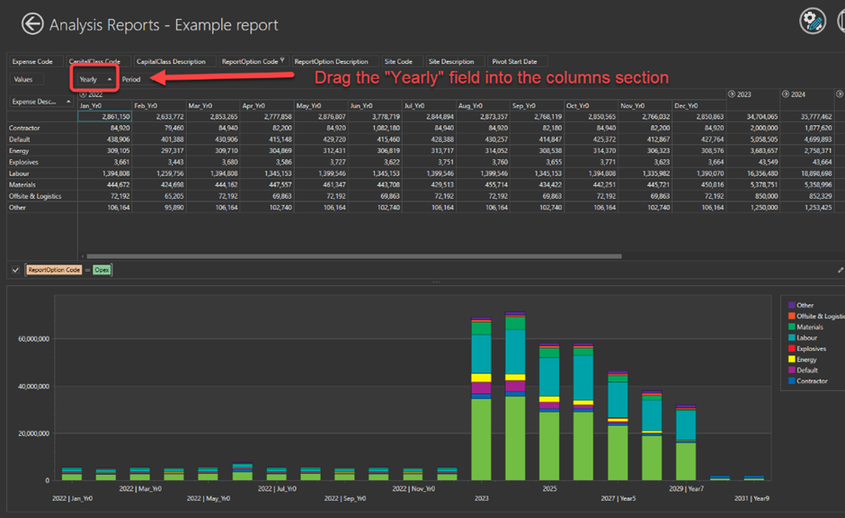Open the dropdown arrow on the Yearly field
This screenshot has height=518, width=845.
[x=108, y=79]
